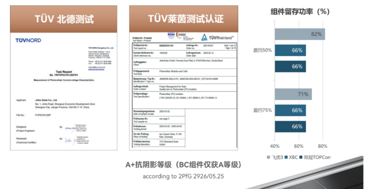Click the 40% axis tick label
367x189 pixels.
pyautogui.click(x=275, y=146)
